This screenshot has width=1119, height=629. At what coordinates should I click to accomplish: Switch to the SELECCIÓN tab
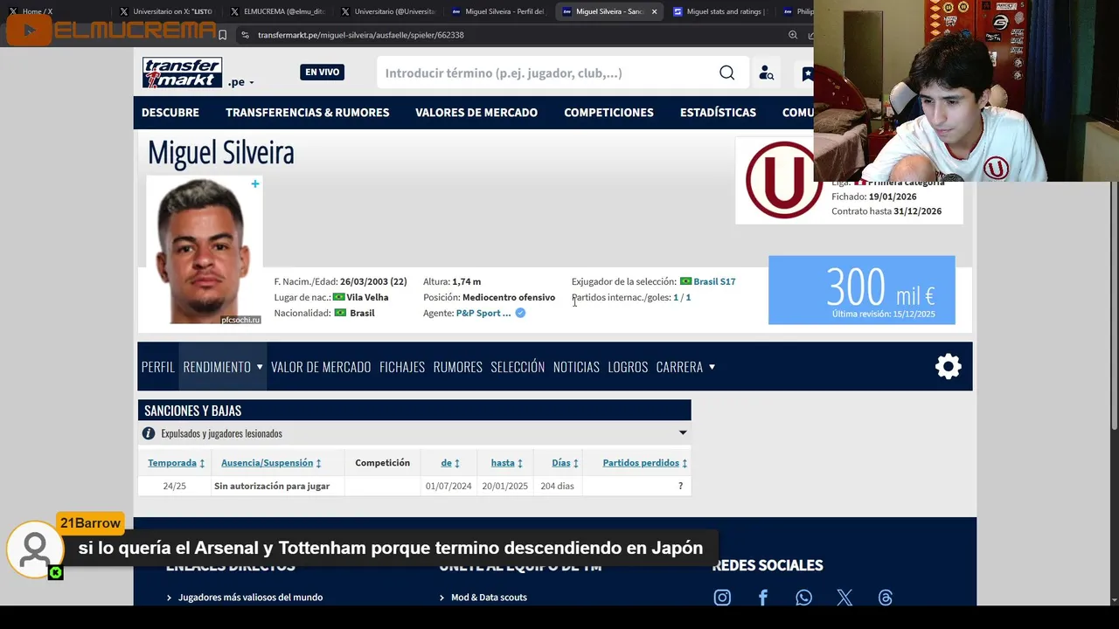click(518, 367)
